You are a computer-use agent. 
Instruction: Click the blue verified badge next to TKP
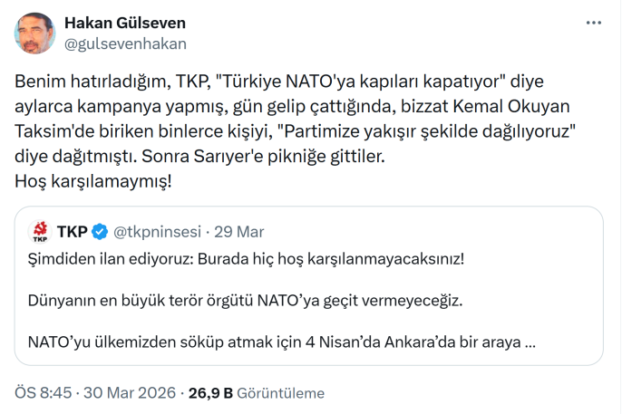100,232
